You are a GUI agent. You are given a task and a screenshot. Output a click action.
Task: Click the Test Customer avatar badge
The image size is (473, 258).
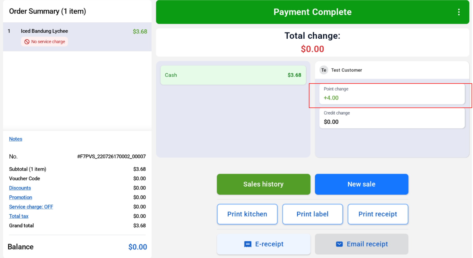(324, 70)
